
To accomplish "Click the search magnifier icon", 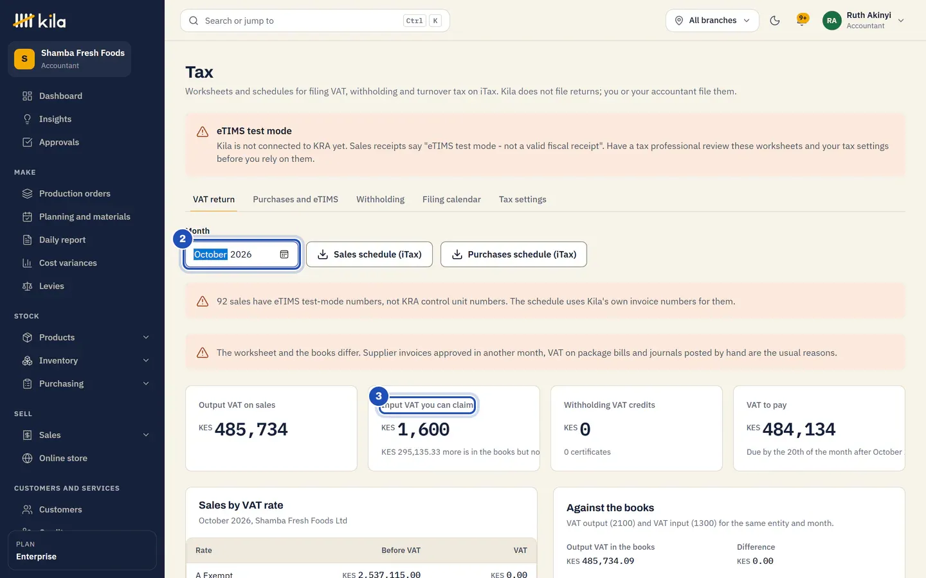I will click(x=194, y=21).
